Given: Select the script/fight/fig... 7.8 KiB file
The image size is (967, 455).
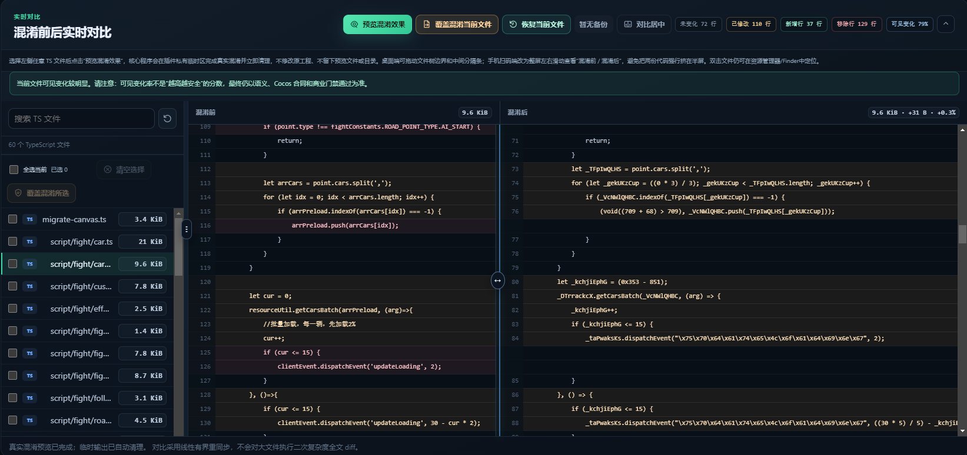Looking at the screenshot, I should [88, 353].
